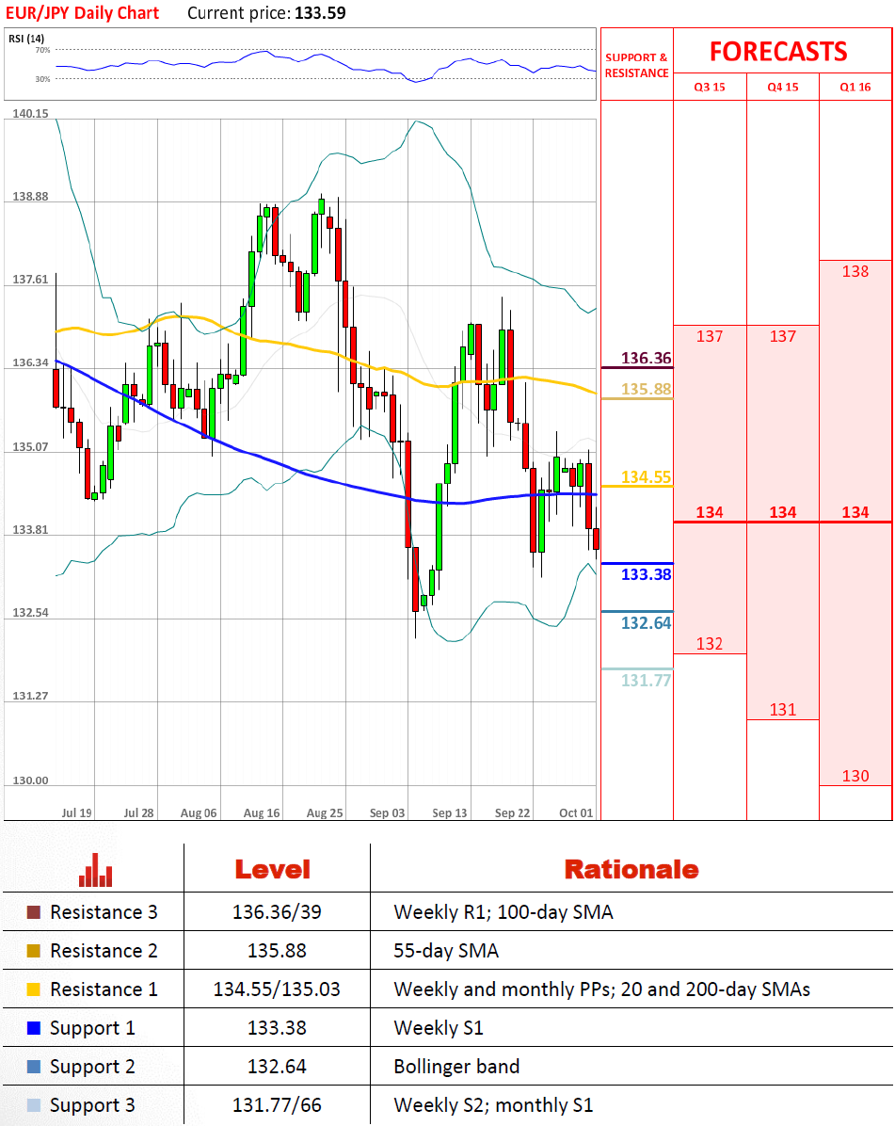Click the 135.88 resistance level label
This screenshot has height=1126, width=895.
point(646,389)
